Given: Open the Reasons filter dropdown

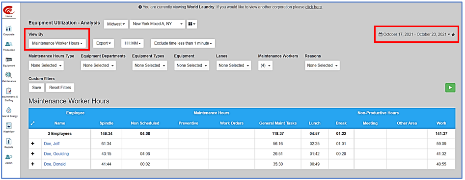Looking at the screenshot, I should (322, 65).
